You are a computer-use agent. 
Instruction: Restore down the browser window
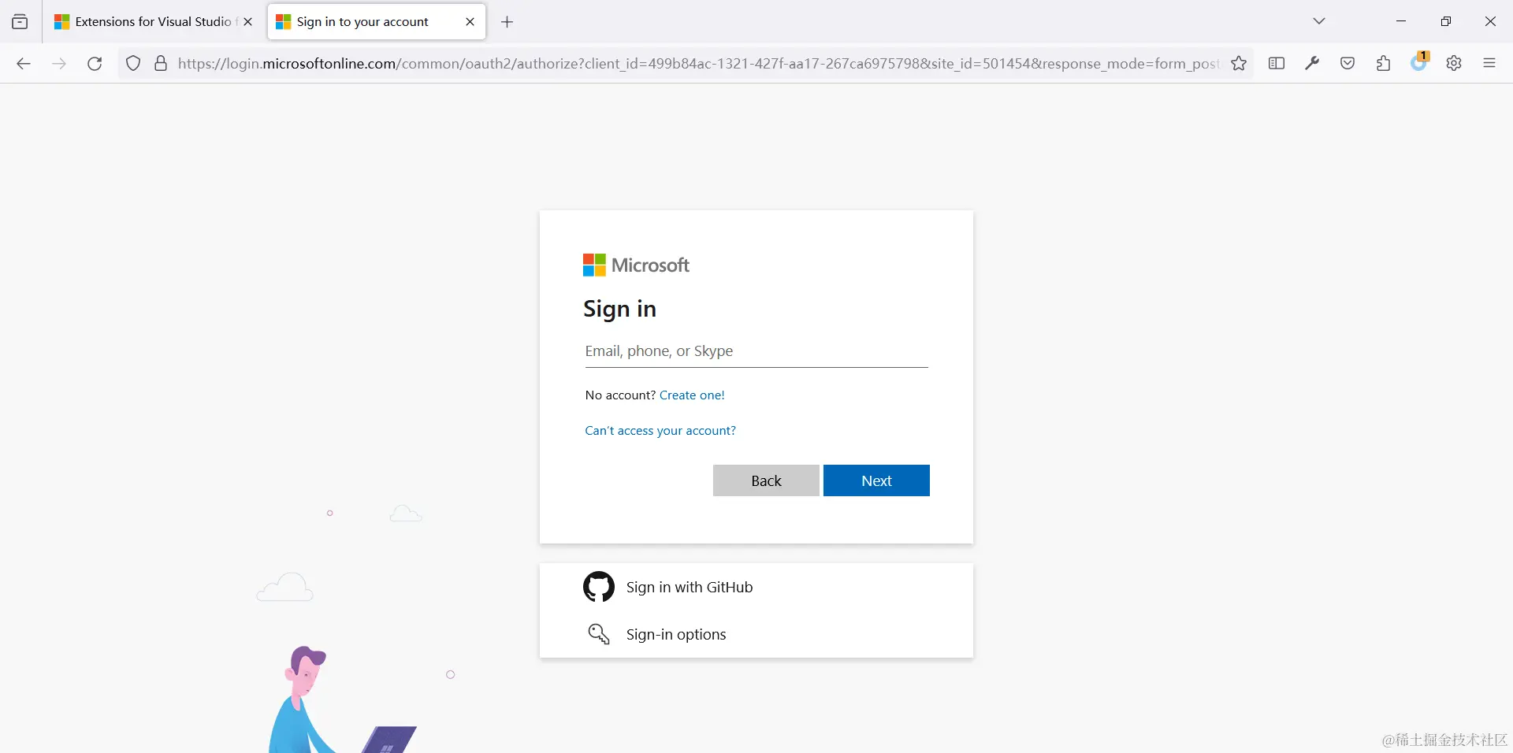click(x=1446, y=21)
